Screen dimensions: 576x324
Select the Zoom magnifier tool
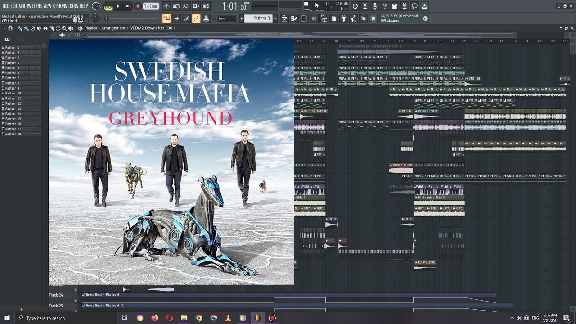coord(64,28)
